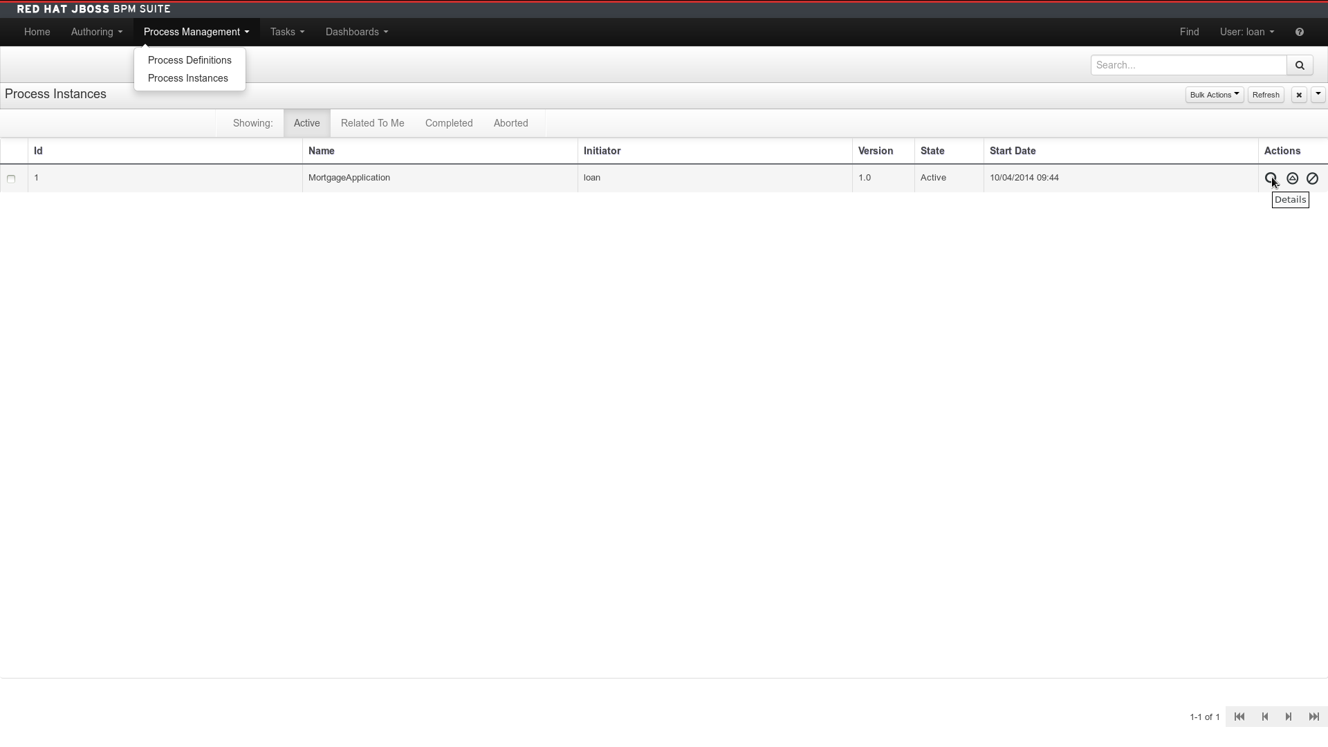Select Process Definitions menu entry
This screenshot has height=747, width=1328.
pyautogui.click(x=190, y=60)
